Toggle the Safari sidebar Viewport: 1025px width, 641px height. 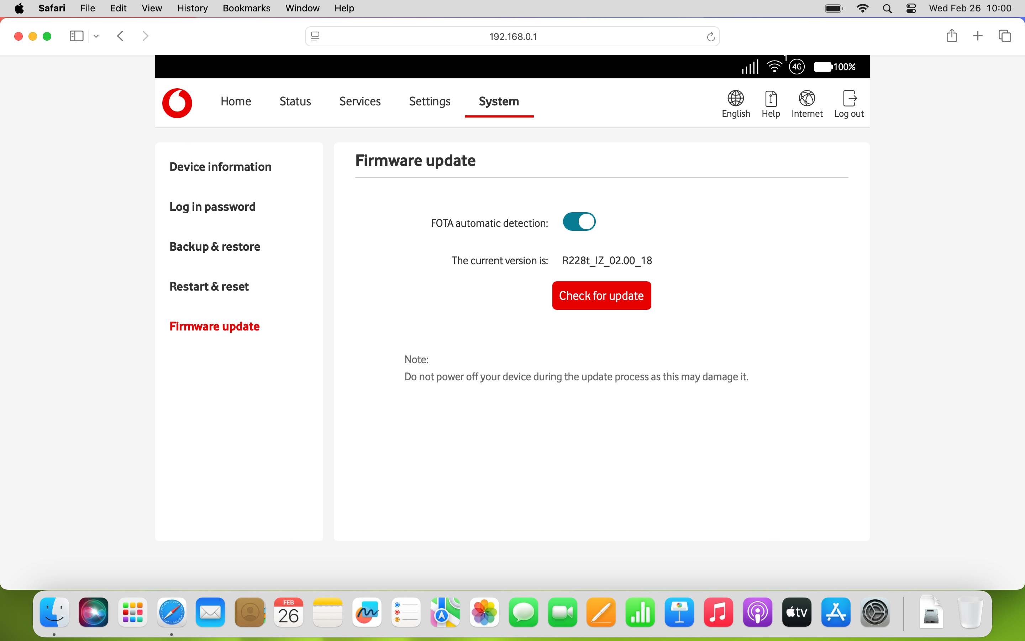tap(76, 36)
